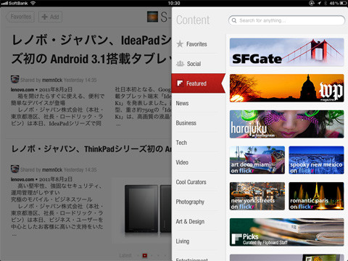Tap the tablet product image
Viewport: 348px width, 261px height.
point(148,209)
